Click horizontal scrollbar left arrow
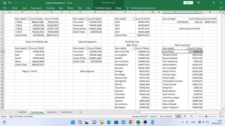This screenshot has height=126, width=225. point(139,112)
